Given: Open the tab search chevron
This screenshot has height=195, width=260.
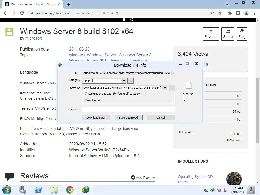Looking at the screenshot, I should (227, 4).
